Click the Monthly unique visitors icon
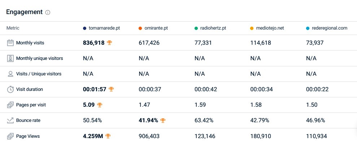The height and width of the screenshot is (141, 357). pos(10,58)
